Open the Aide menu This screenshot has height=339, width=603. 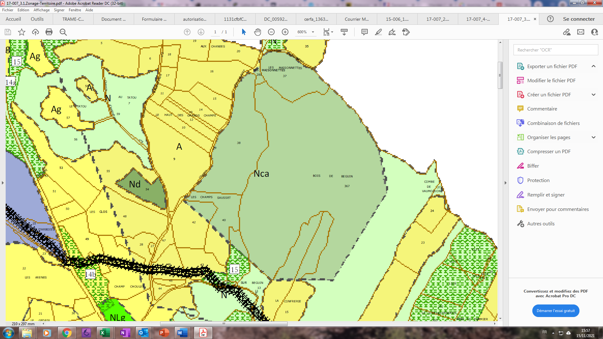point(89,10)
